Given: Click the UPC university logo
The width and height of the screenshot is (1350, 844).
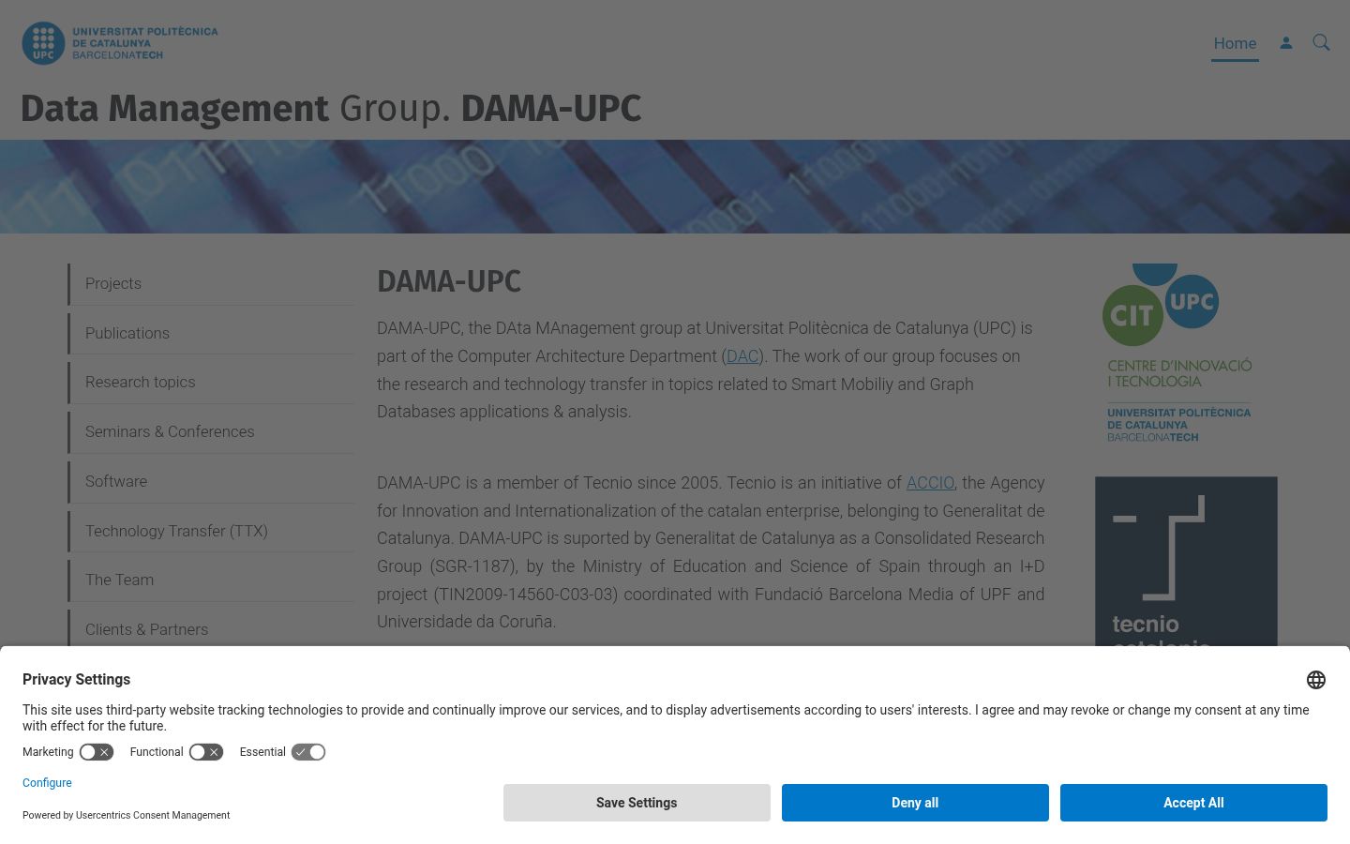Looking at the screenshot, I should 120,43.
